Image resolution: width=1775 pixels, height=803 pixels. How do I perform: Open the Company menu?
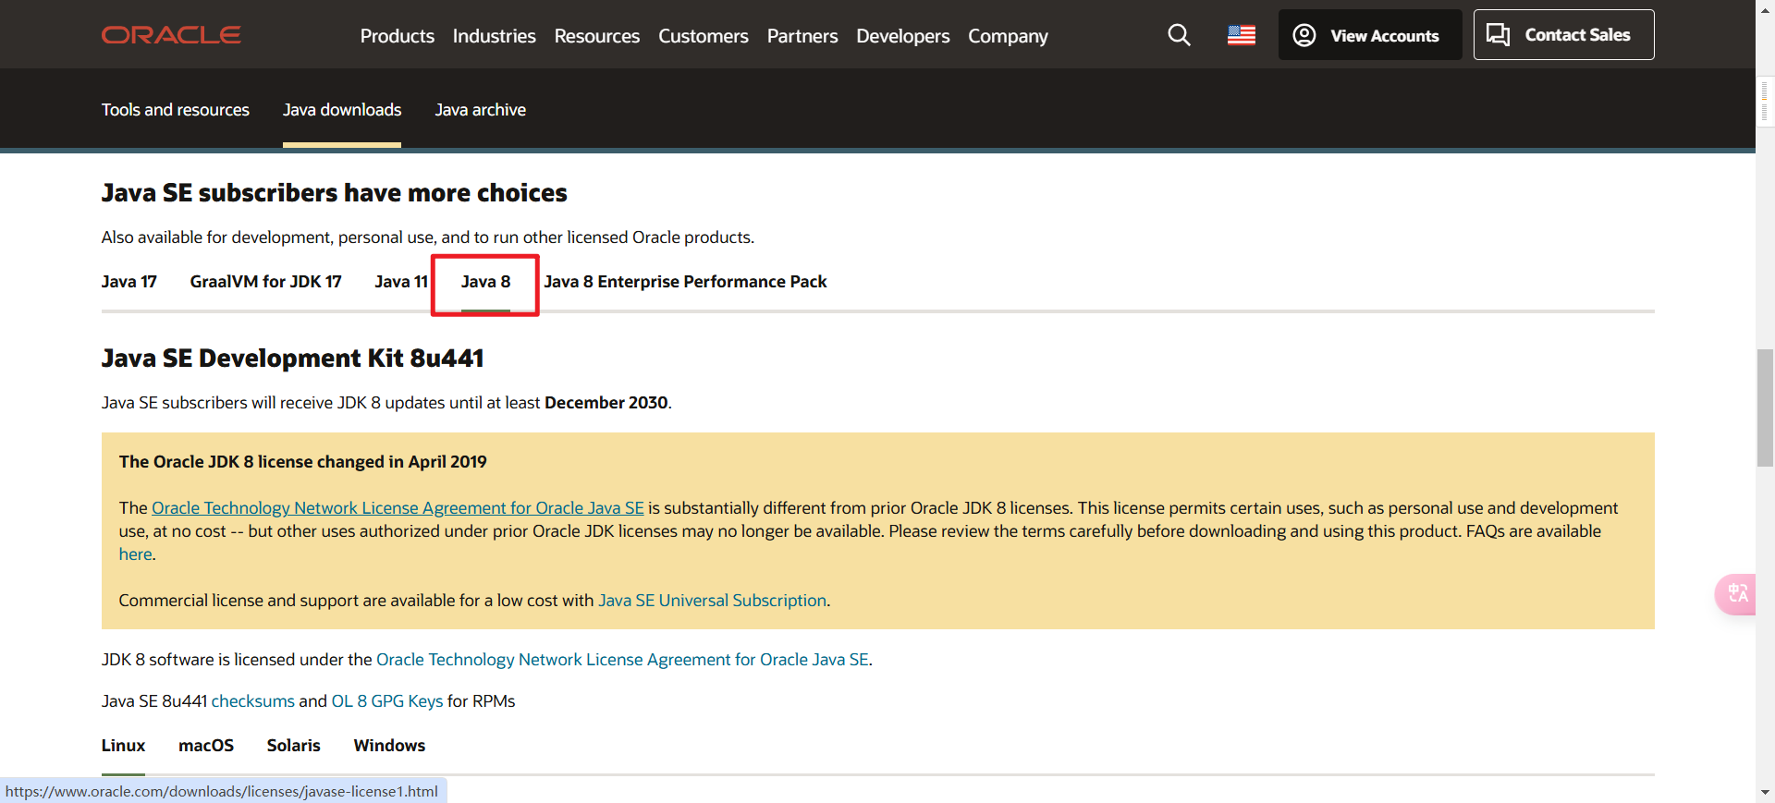coord(1008,36)
